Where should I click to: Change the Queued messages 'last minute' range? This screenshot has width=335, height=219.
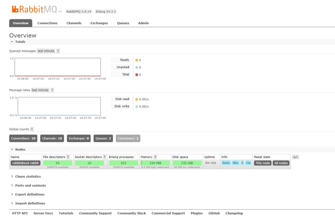46,51
